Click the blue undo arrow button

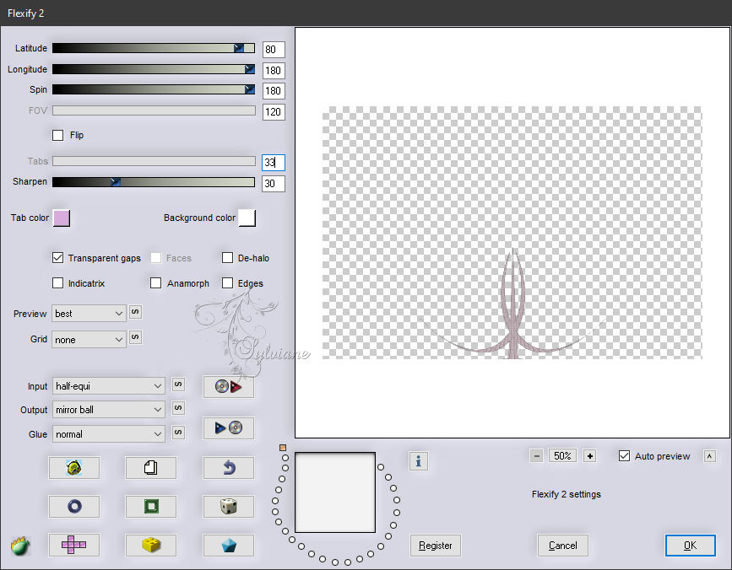pos(228,467)
